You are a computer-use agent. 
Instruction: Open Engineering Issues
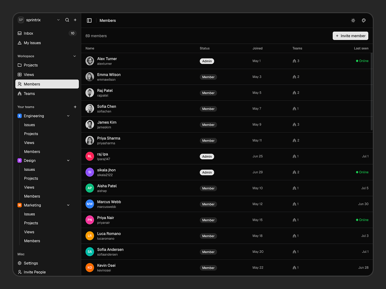(29, 125)
